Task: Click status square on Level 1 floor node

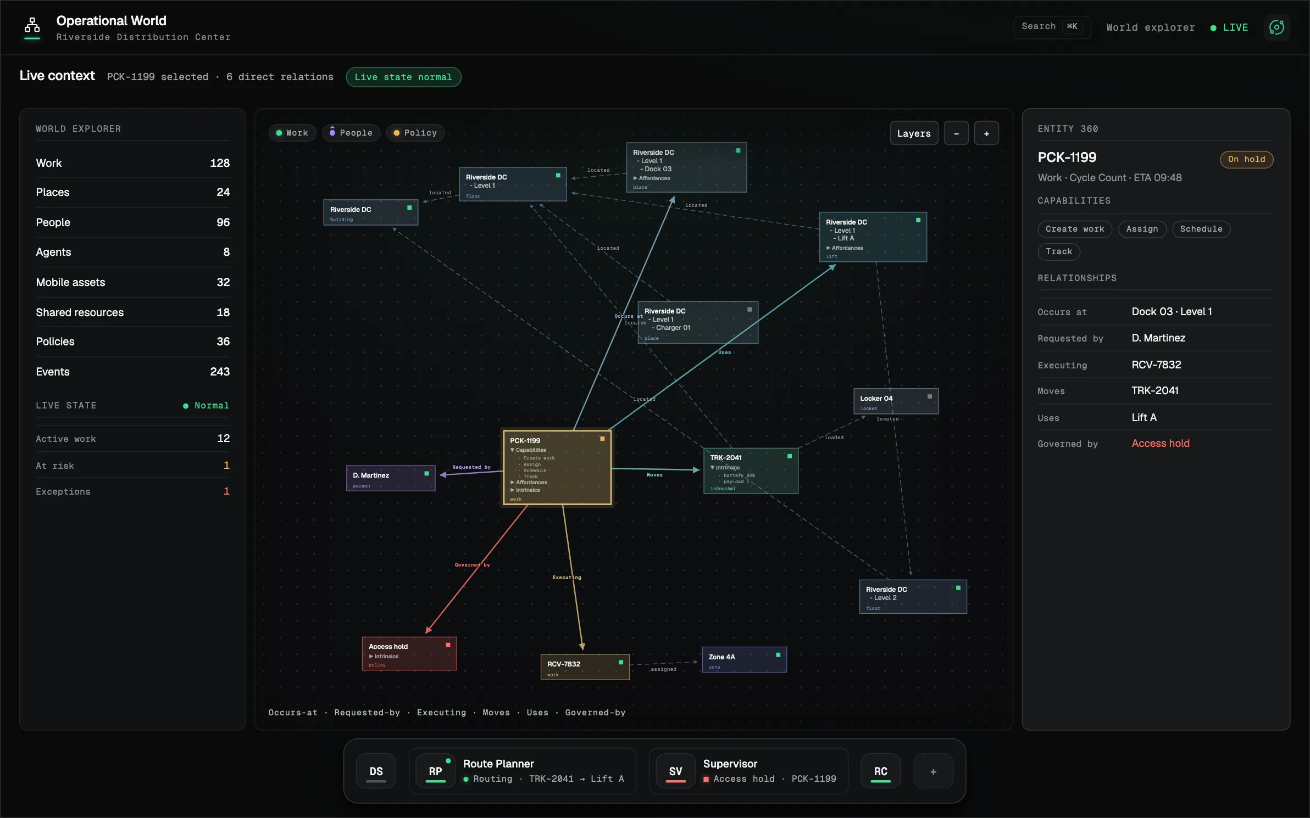Action: coord(558,176)
